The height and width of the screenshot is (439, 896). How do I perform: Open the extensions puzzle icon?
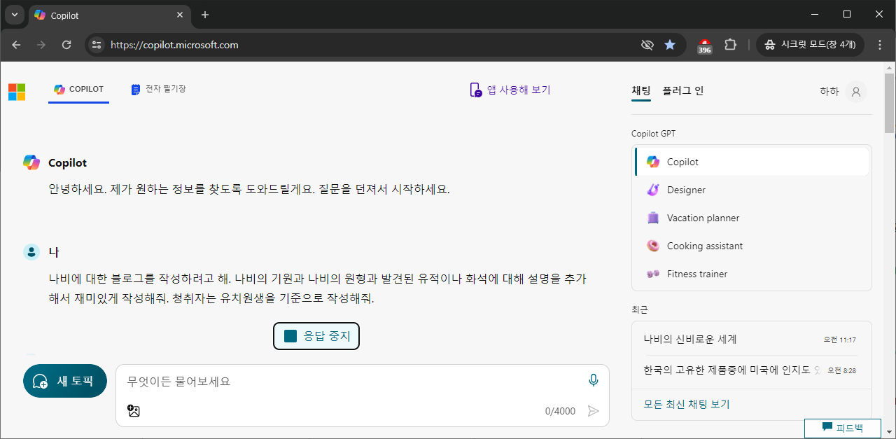[730, 45]
